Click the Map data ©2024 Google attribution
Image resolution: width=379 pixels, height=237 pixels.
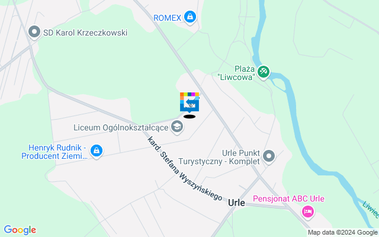point(343,233)
